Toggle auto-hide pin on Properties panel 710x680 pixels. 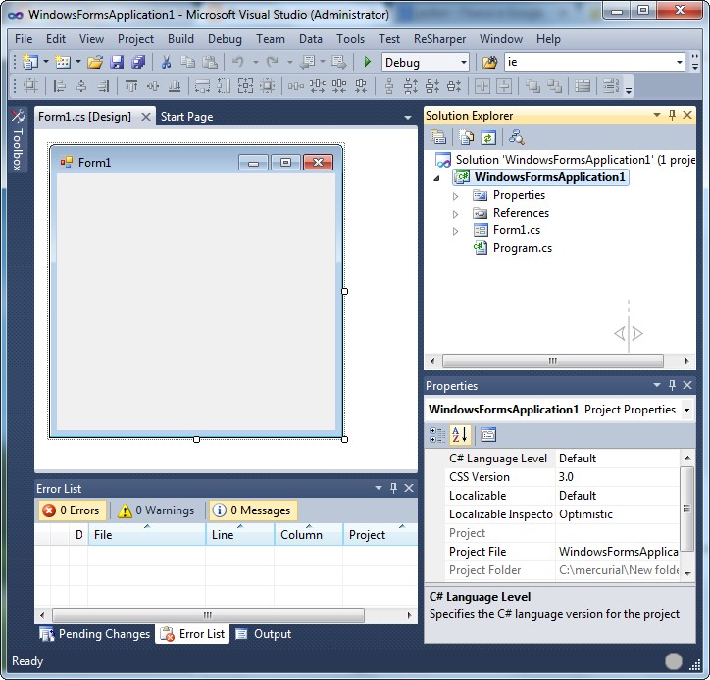point(672,385)
